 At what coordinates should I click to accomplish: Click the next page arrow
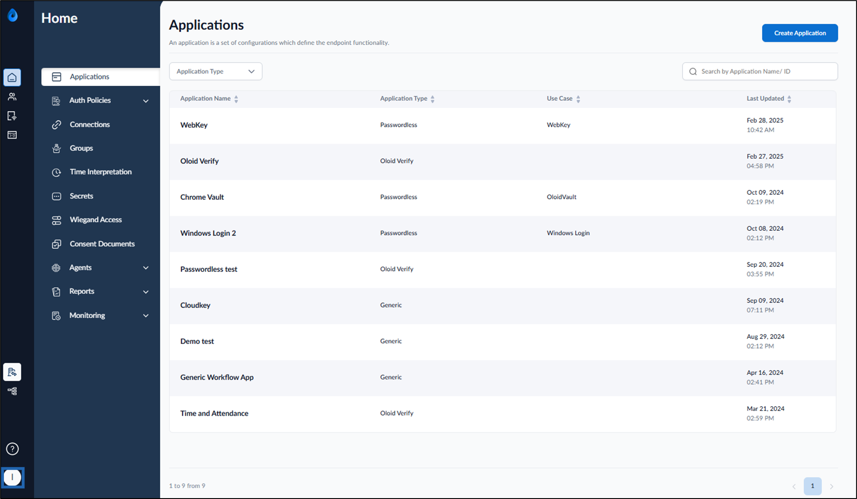coord(832,486)
